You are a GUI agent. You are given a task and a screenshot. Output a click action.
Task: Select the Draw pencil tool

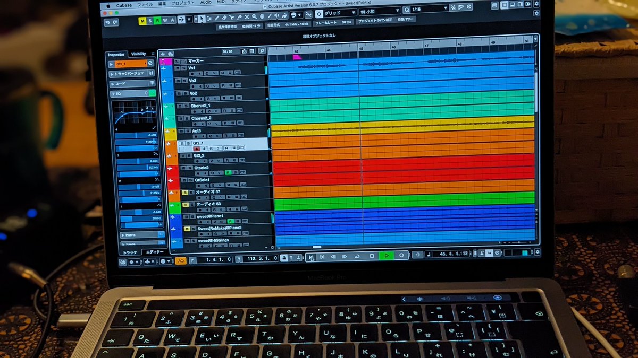pos(217,19)
